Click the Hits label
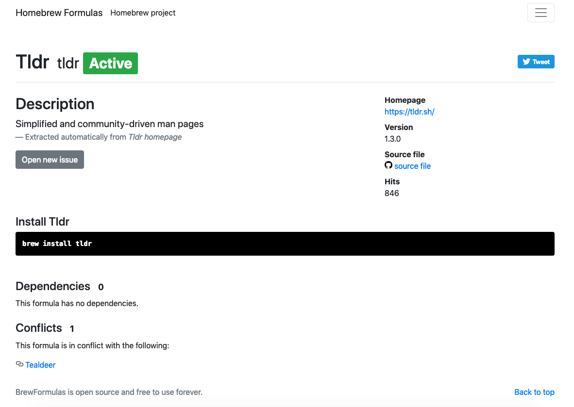The image size is (574, 407). [x=392, y=181]
